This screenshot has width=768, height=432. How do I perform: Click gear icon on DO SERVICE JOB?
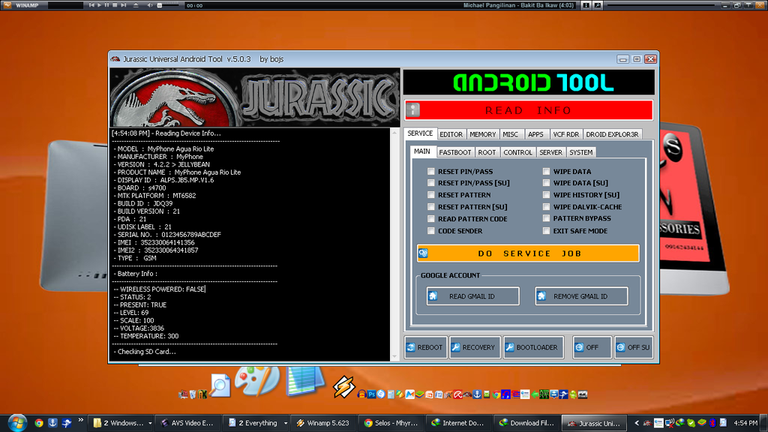pos(423,253)
